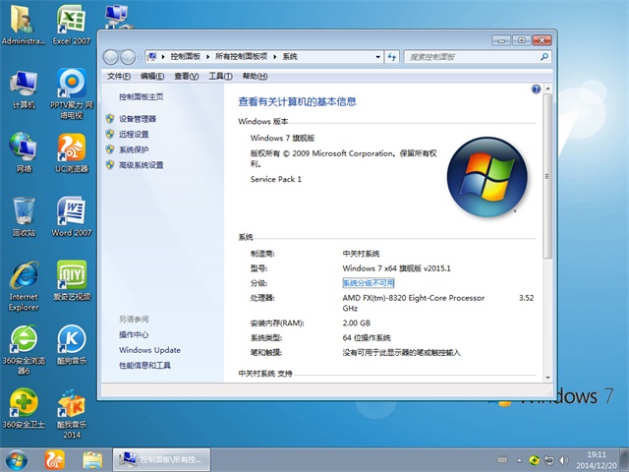Viewport: 629px width, 472px height.
Task: Open Windows Explorer taskbar icon
Action: click(92, 460)
